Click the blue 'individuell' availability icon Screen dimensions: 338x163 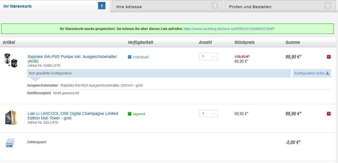pos(130,57)
